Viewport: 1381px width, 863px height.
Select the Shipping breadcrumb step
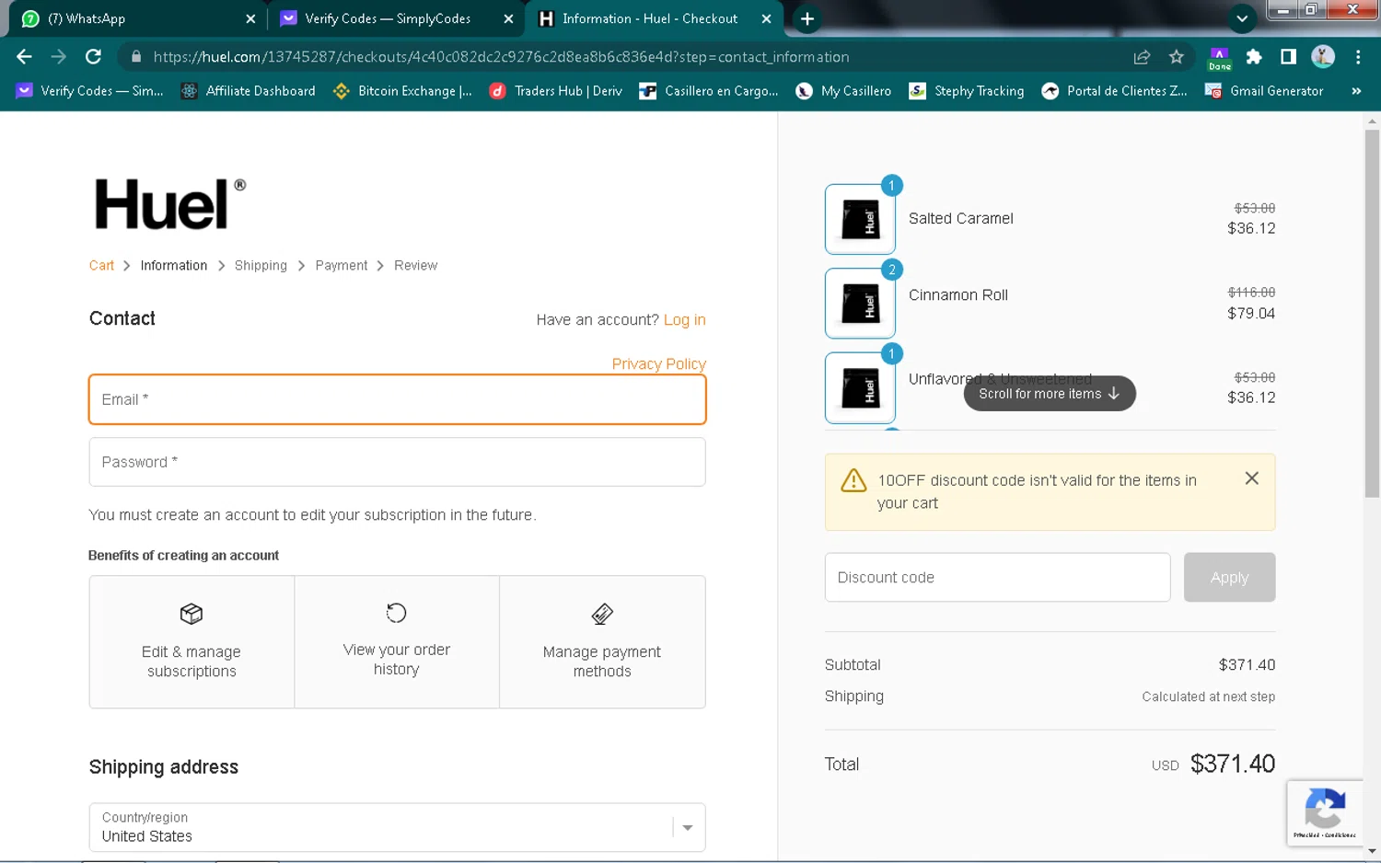click(x=261, y=265)
